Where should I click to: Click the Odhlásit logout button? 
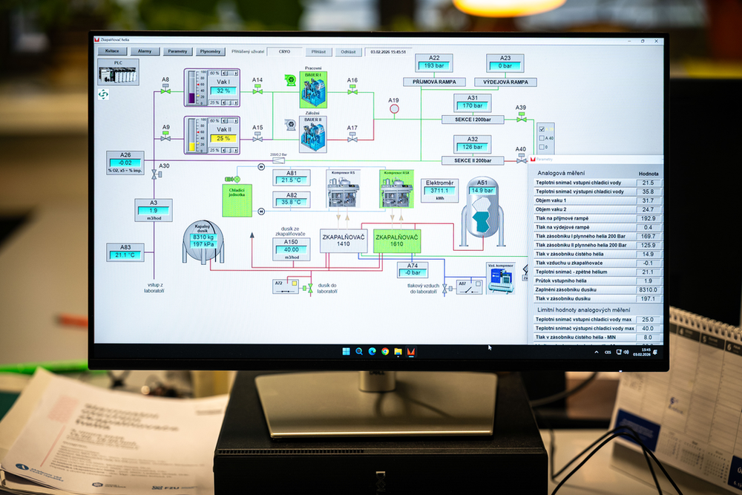click(x=347, y=52)
